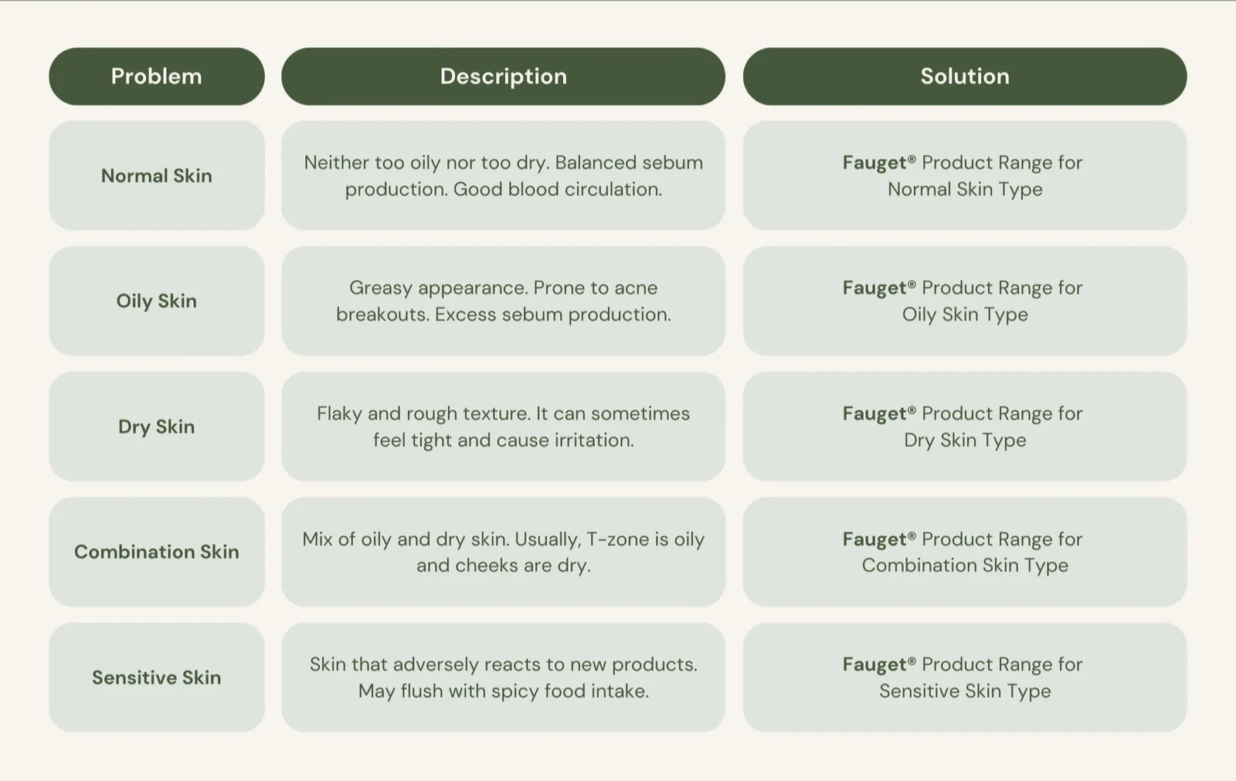
Task: Click the 'Flaky and rough texture' description cell
Action: [x=503, y=426]
